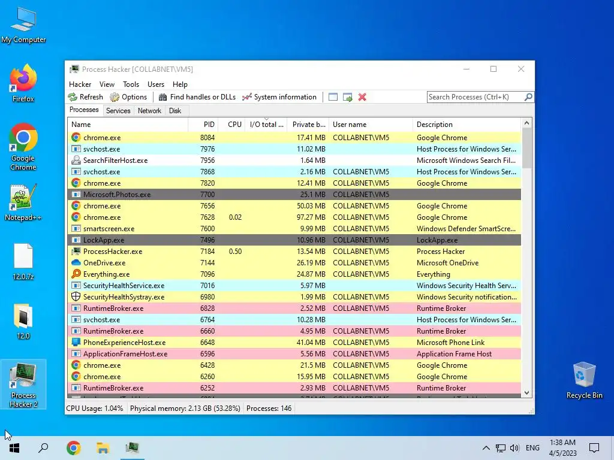Select the Firefox desktop shortcut

(23, 83)
